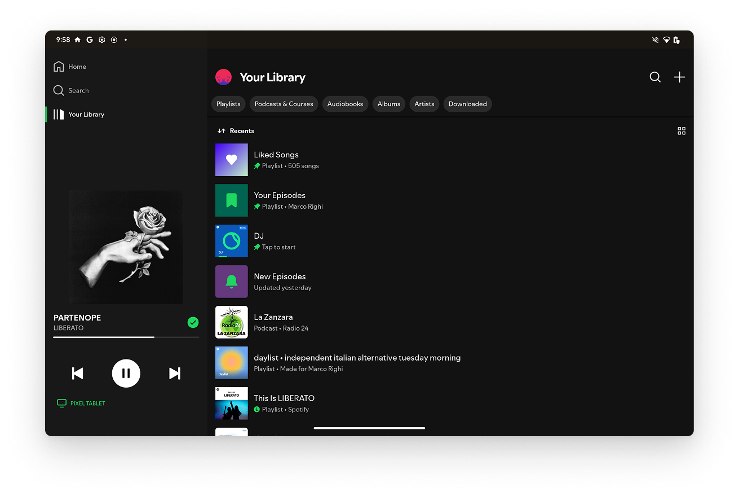
Task: Click the "This Is LIBERATO" title
Action: coord(284,398)
